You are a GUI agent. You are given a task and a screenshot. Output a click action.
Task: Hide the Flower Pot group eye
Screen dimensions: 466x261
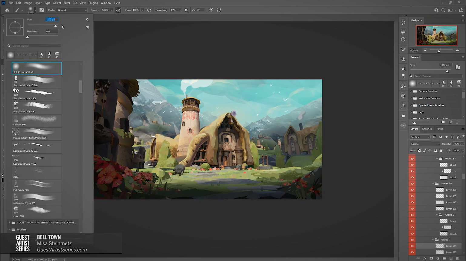click(x=412, y=183)
